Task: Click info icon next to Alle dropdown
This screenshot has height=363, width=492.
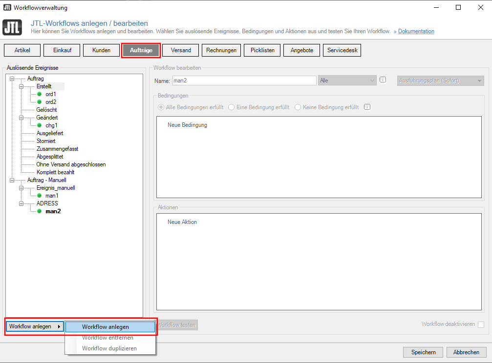Action: (x=383, y=80)
